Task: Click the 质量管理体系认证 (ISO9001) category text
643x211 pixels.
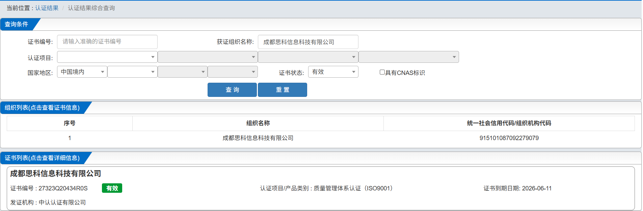Action: [354, 188]
